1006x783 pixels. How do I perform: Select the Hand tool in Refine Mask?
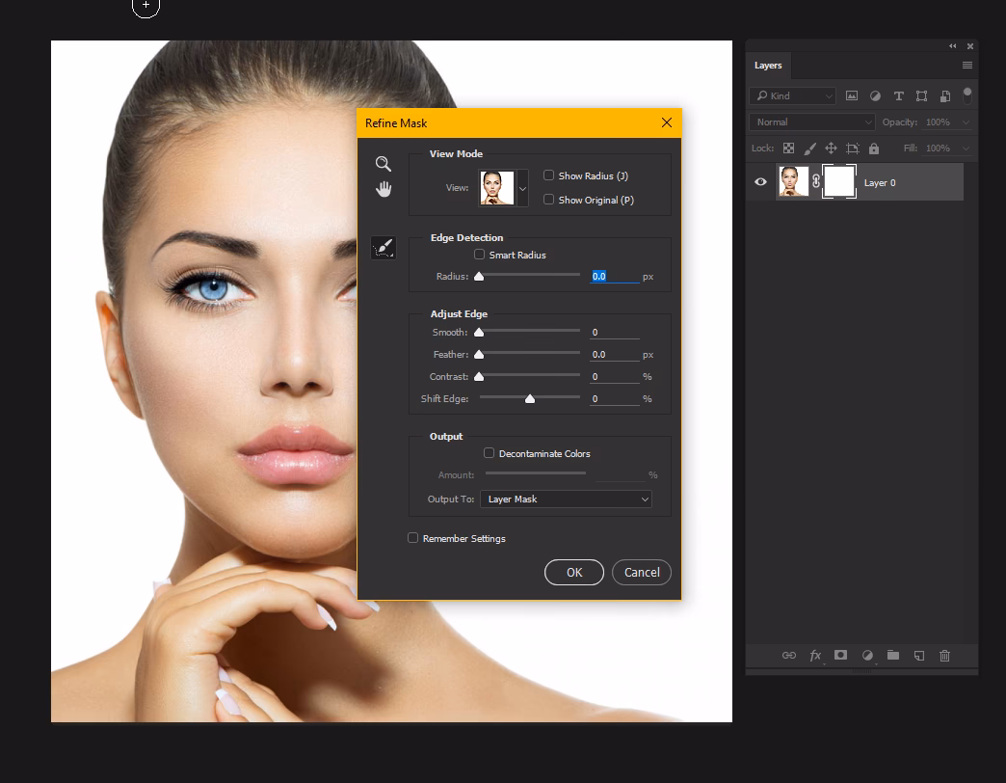click(383, 188)
